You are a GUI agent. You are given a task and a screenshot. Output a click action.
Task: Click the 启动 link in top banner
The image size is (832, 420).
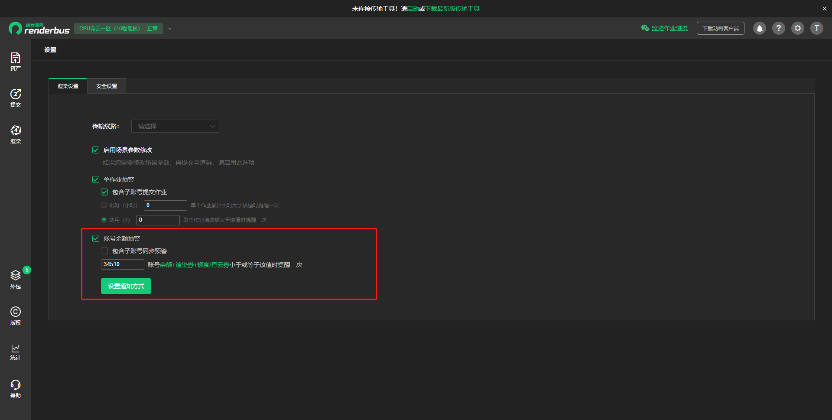tap(413, 9)
